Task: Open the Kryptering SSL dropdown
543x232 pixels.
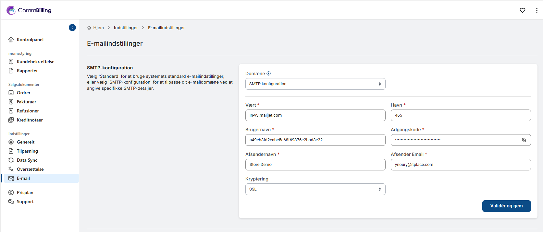Action: click(315, 189)
